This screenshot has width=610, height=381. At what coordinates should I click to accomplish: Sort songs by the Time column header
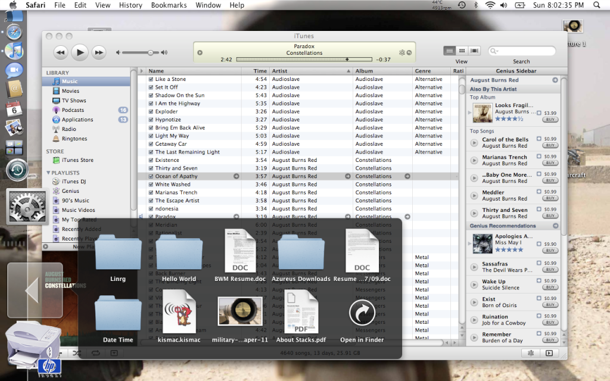256,71
